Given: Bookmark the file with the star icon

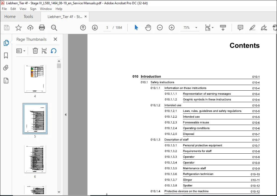Looking at the screenshot, I should (x=18, y=28).
